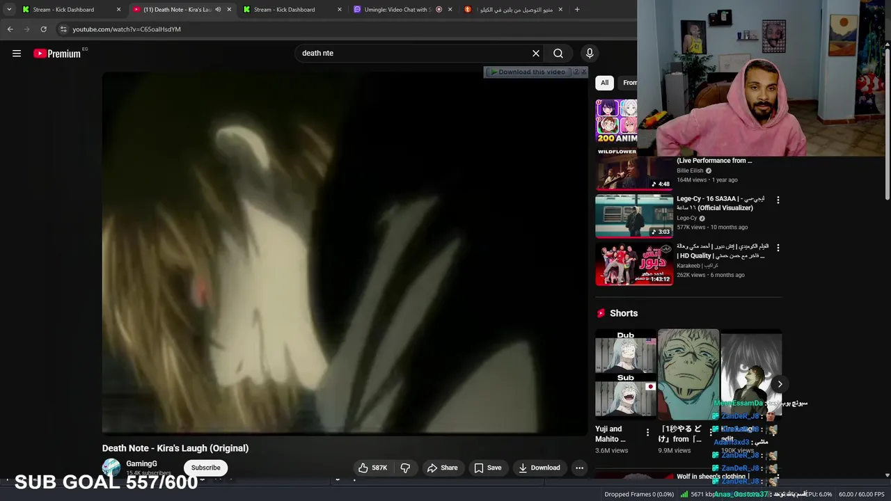Click the Billie Eilish channel name
The width and height of the screenshot is (891, 501).
pyautogui.click(x=690, y=170)
